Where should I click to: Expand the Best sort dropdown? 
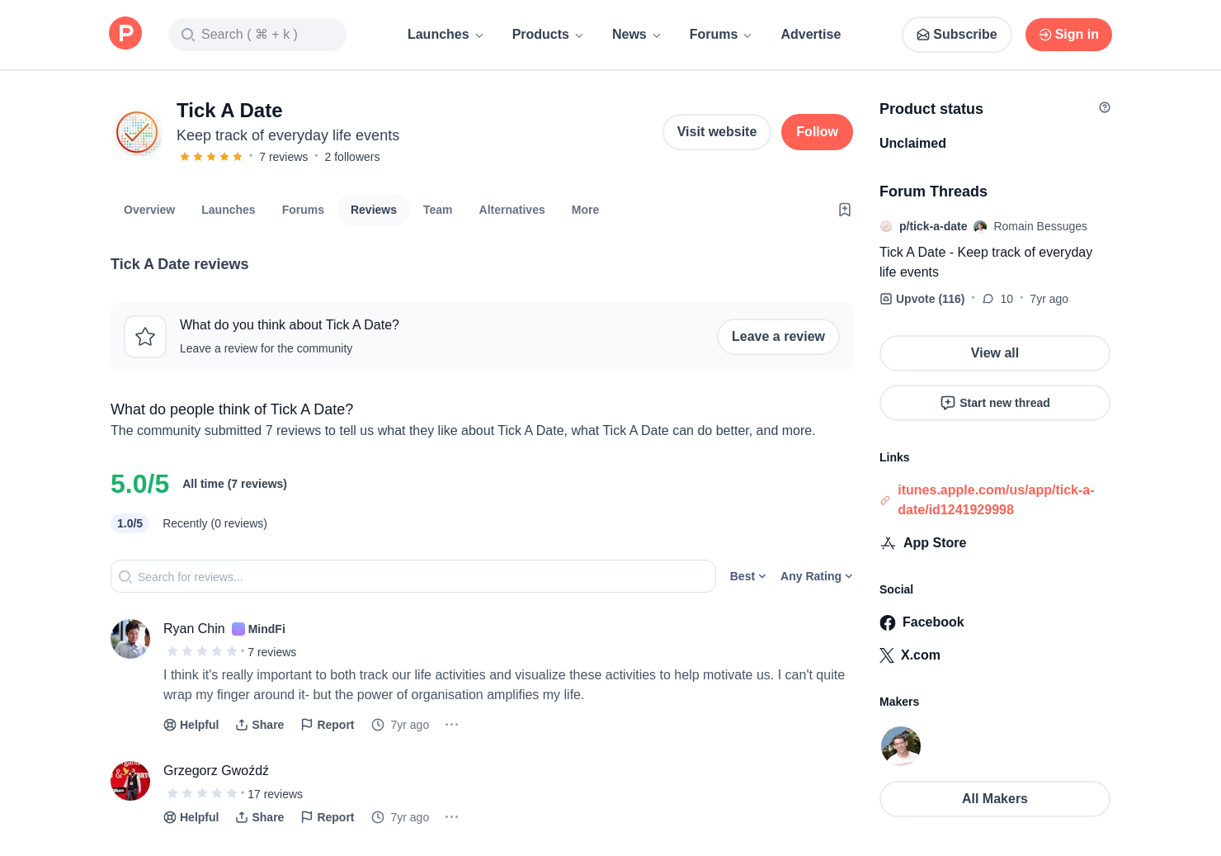(747, 576)
